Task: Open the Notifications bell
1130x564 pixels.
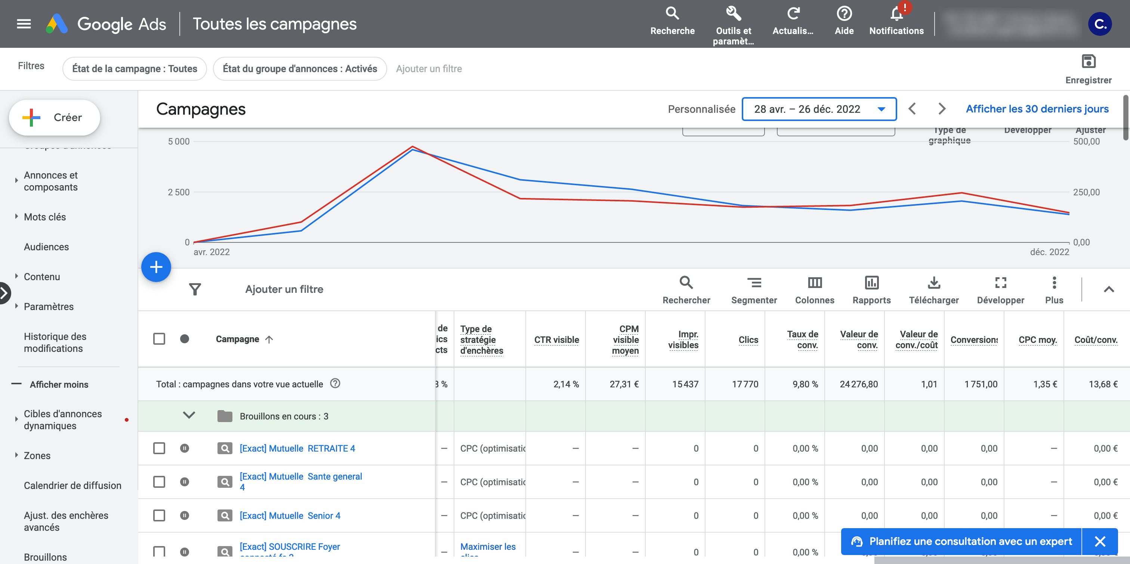Action: click(x=896, y=15)
